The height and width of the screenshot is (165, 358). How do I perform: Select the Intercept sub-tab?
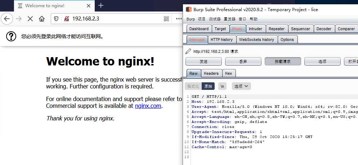click(197, 40)
